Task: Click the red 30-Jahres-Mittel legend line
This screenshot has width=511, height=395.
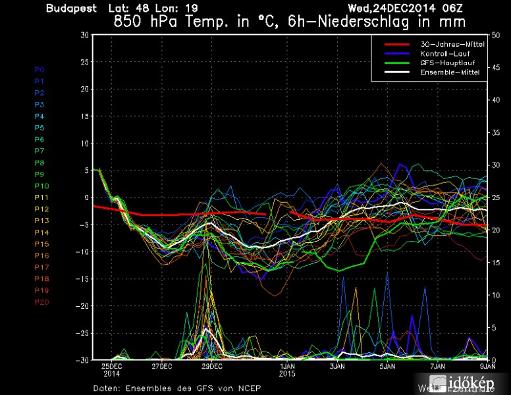Action: tap(396, 44)
